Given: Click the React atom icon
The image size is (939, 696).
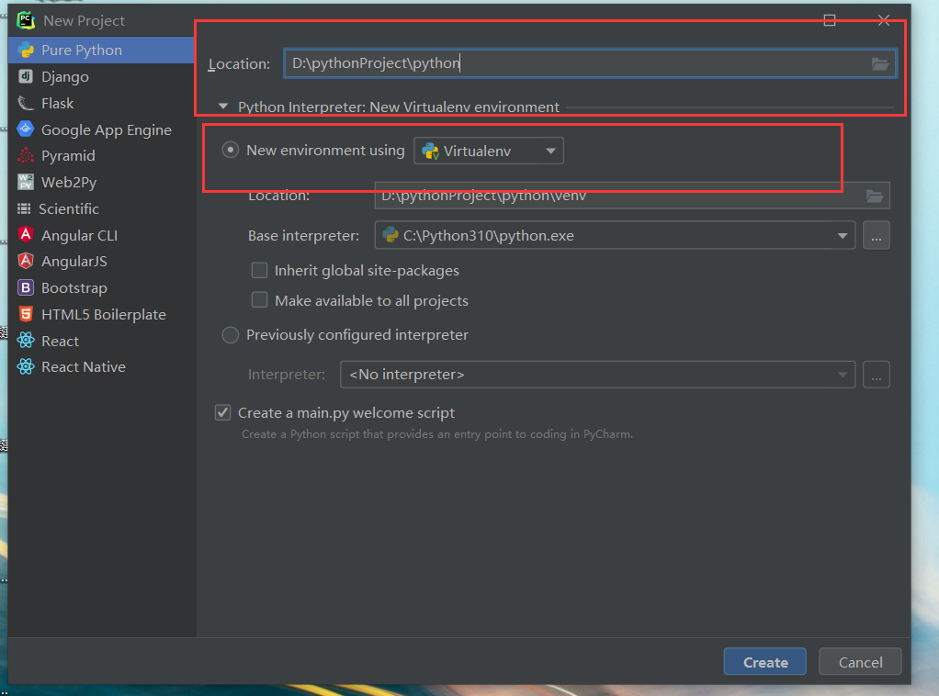Looking at the screenshot, I should (26, 341).
